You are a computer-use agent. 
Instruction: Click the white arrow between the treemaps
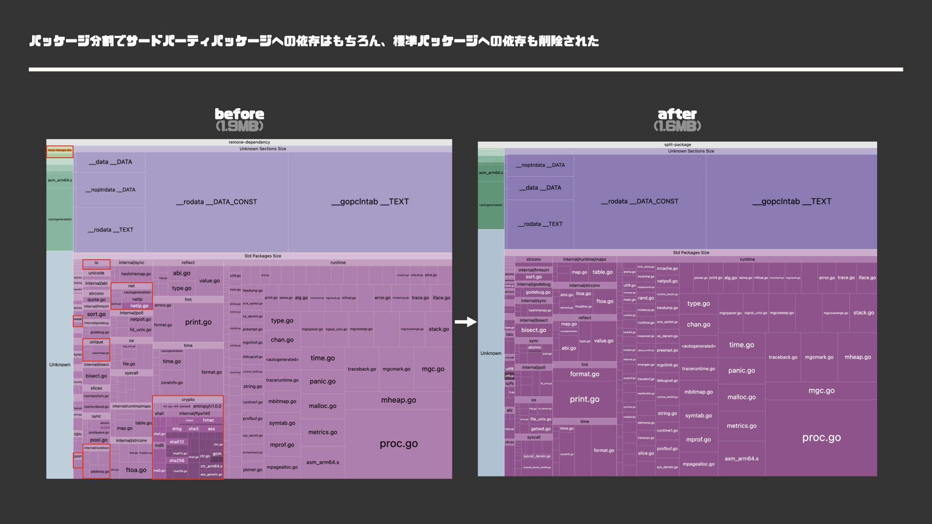(x=466, y=322)
